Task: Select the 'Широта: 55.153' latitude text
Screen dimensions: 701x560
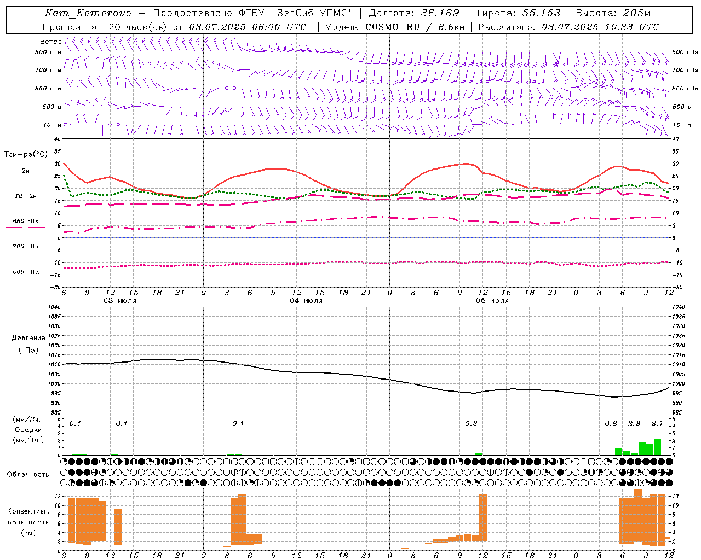Action: pos(518,13)
